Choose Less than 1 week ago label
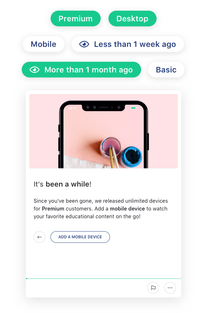The height and width of the screenshot is (313, 207). click(x=135, y=44)
